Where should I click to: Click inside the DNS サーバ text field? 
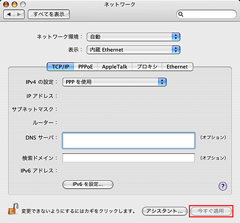click(x=129, y=141)
